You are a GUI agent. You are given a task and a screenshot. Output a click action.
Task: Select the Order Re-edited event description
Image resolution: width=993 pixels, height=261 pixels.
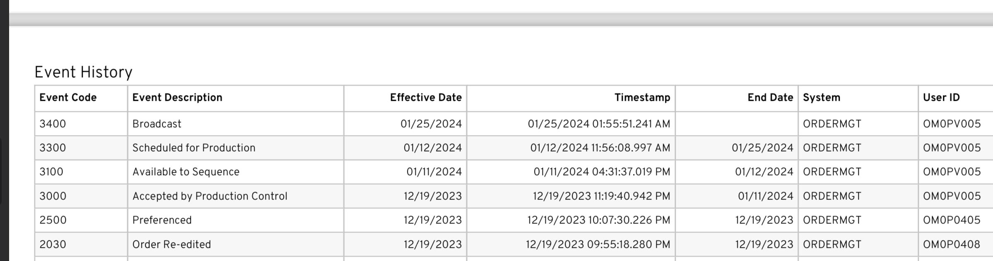[x=171, y=244]
